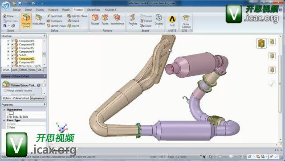
Task: Enable Merge created volume checkbox
Action: click(x=5, y=91)
